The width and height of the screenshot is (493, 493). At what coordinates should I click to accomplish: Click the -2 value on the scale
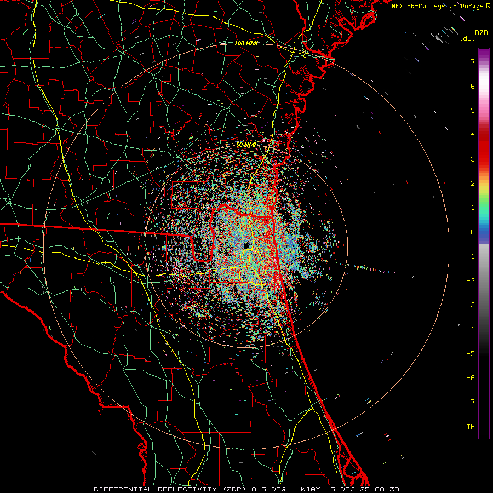471,281
